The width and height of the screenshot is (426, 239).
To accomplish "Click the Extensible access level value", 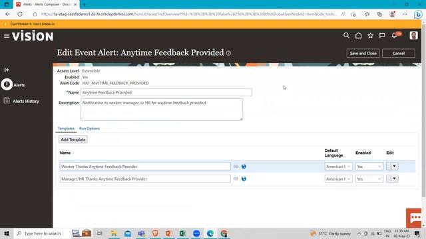I will tap(91, 71).
